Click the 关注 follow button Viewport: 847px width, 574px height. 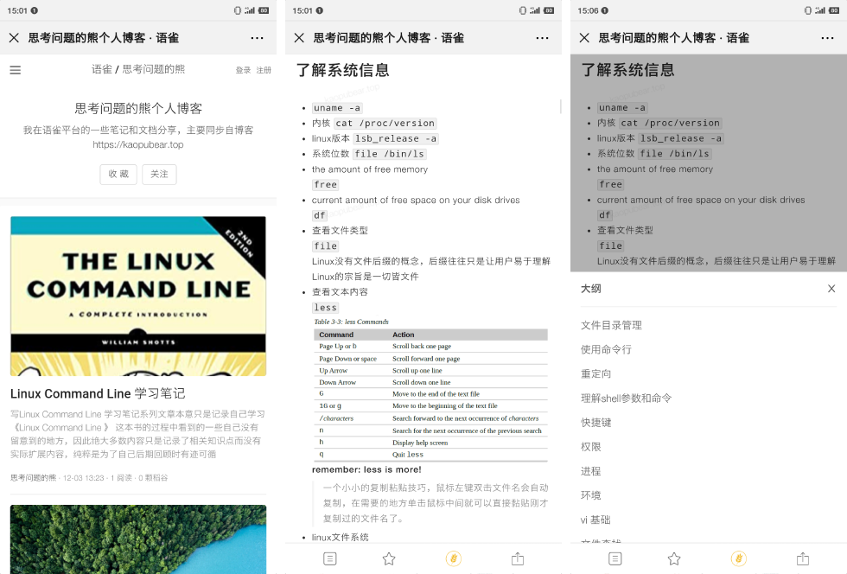[159, 174]
